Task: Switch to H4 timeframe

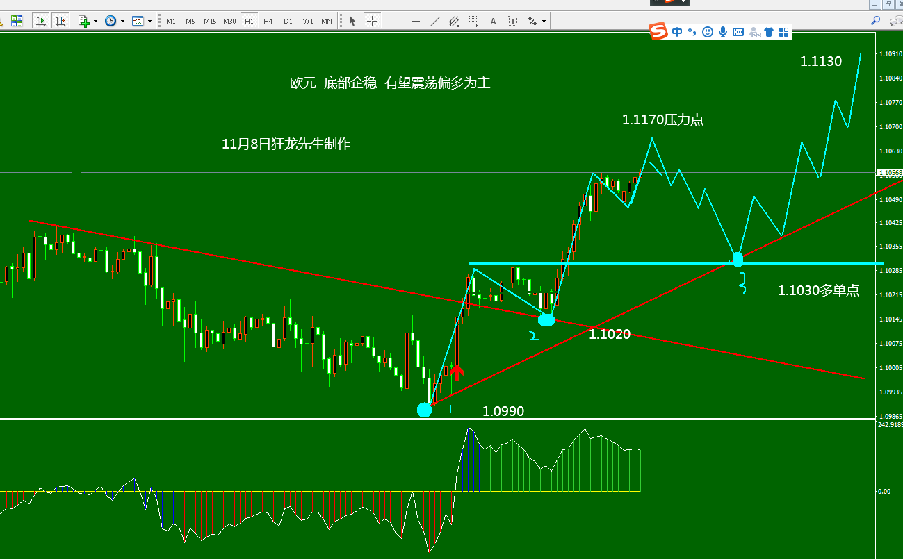Action: point(268,21)
